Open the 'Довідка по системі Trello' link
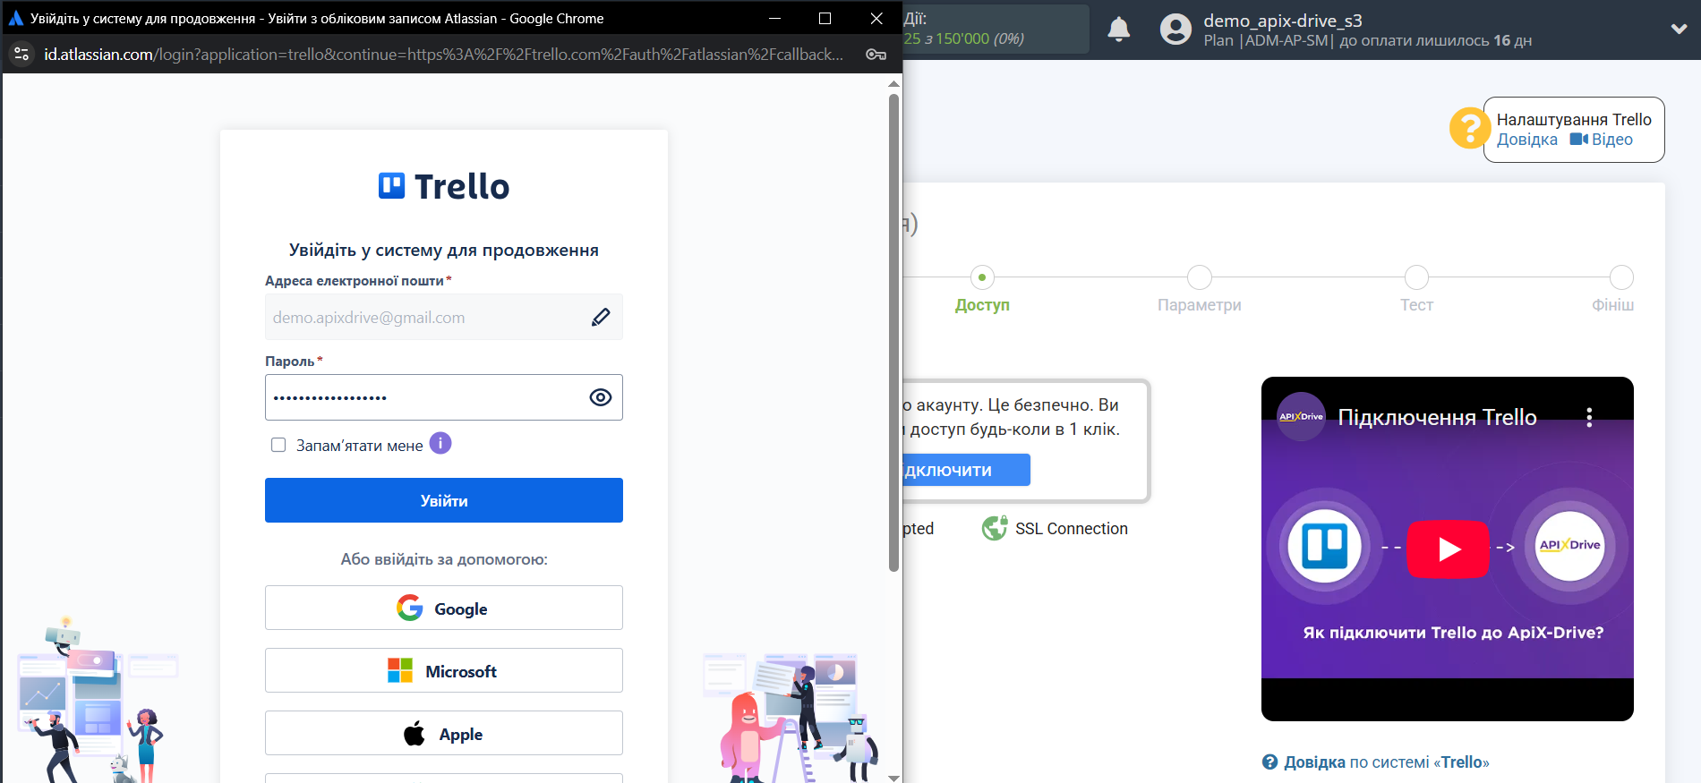This screenshot has height=783, width=1701. coord(1386,762)
